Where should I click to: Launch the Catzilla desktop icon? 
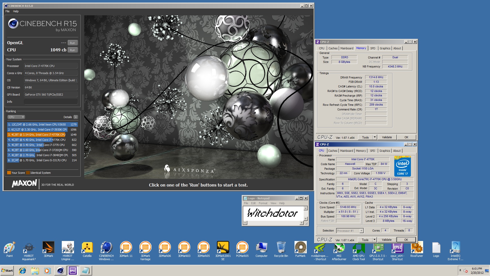tap(87, 248)
